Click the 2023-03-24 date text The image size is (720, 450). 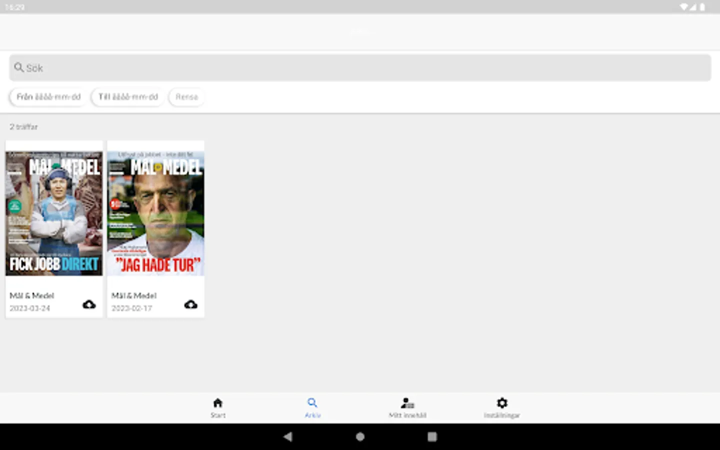tap(30, 308)
